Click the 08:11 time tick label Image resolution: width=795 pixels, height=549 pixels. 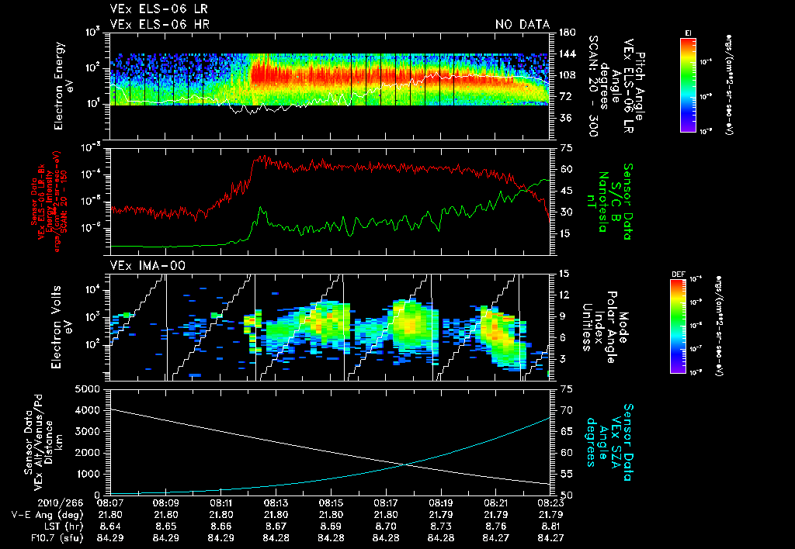pos(220,503)
